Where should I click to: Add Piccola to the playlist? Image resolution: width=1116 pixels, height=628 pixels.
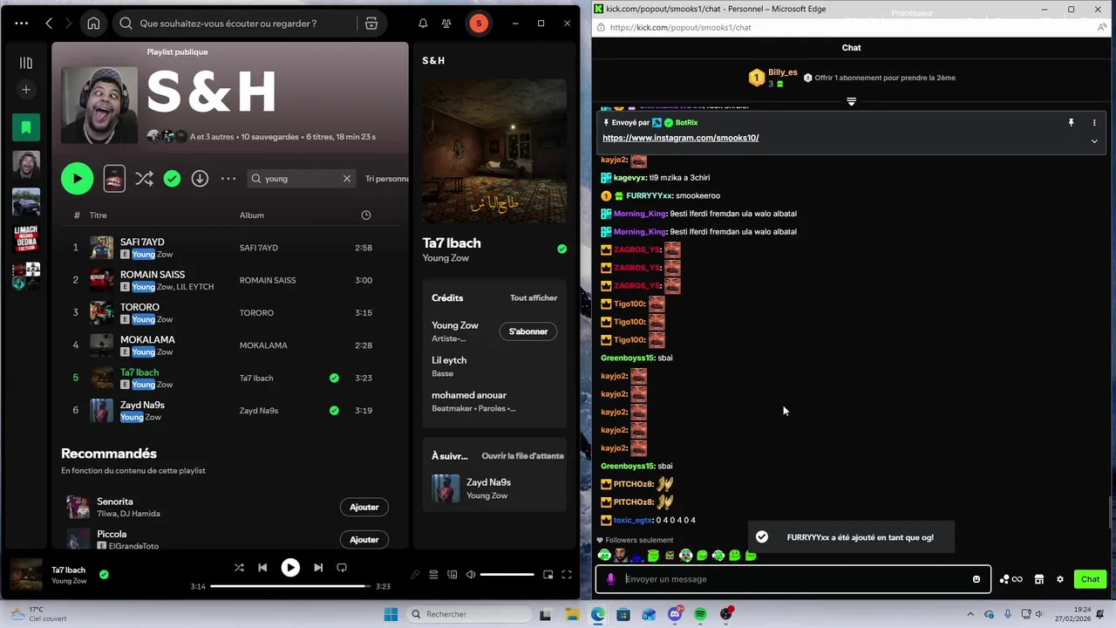(364, 539)
